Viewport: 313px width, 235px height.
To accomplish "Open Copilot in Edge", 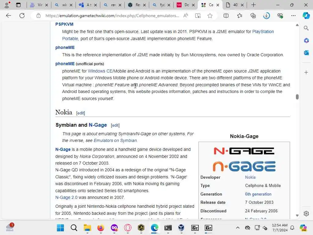I will pos(306,16).
